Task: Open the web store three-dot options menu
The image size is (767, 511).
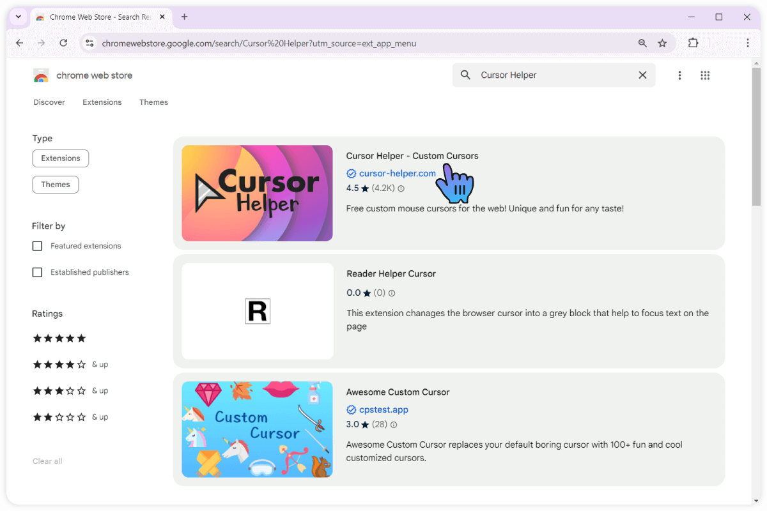Action: pyautogui.click(x=679, y=75)
